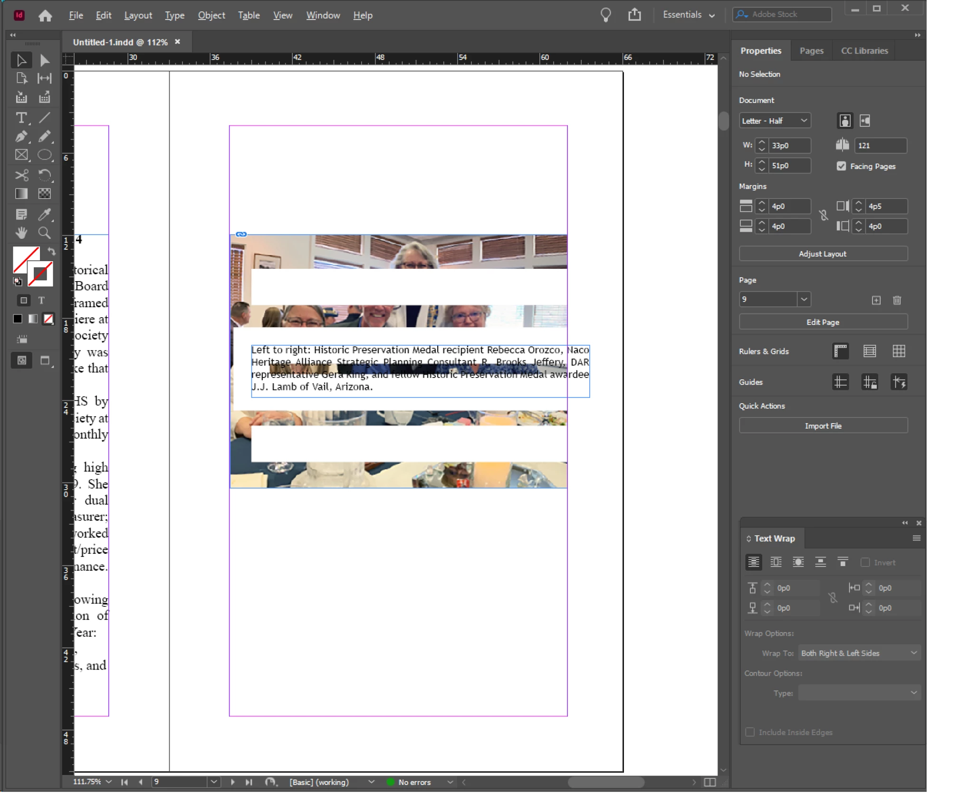958x803 pixels.
Task: Open the Object menu
Action: pos(211,15)
